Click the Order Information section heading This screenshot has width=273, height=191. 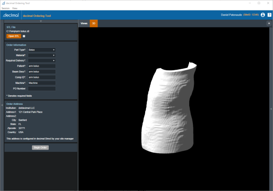(16, 45)
